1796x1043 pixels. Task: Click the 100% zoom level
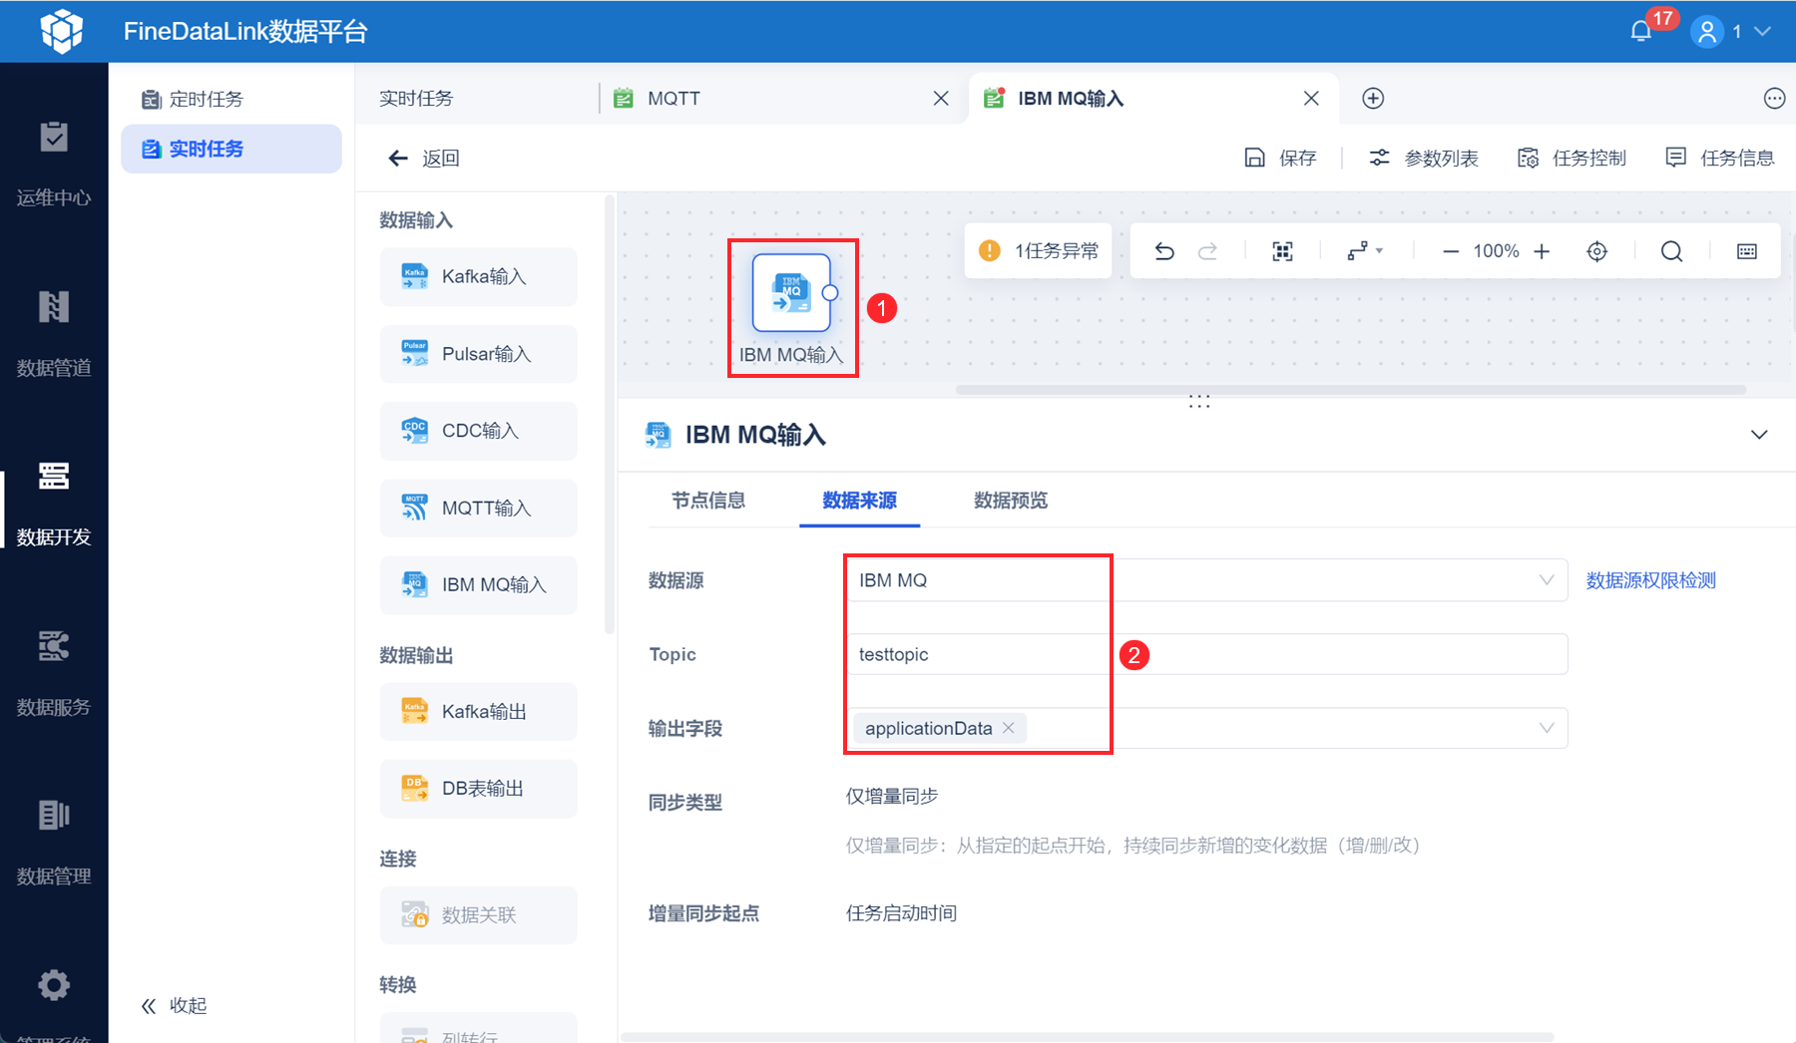pyautogui.click(x=1496, y=251)
